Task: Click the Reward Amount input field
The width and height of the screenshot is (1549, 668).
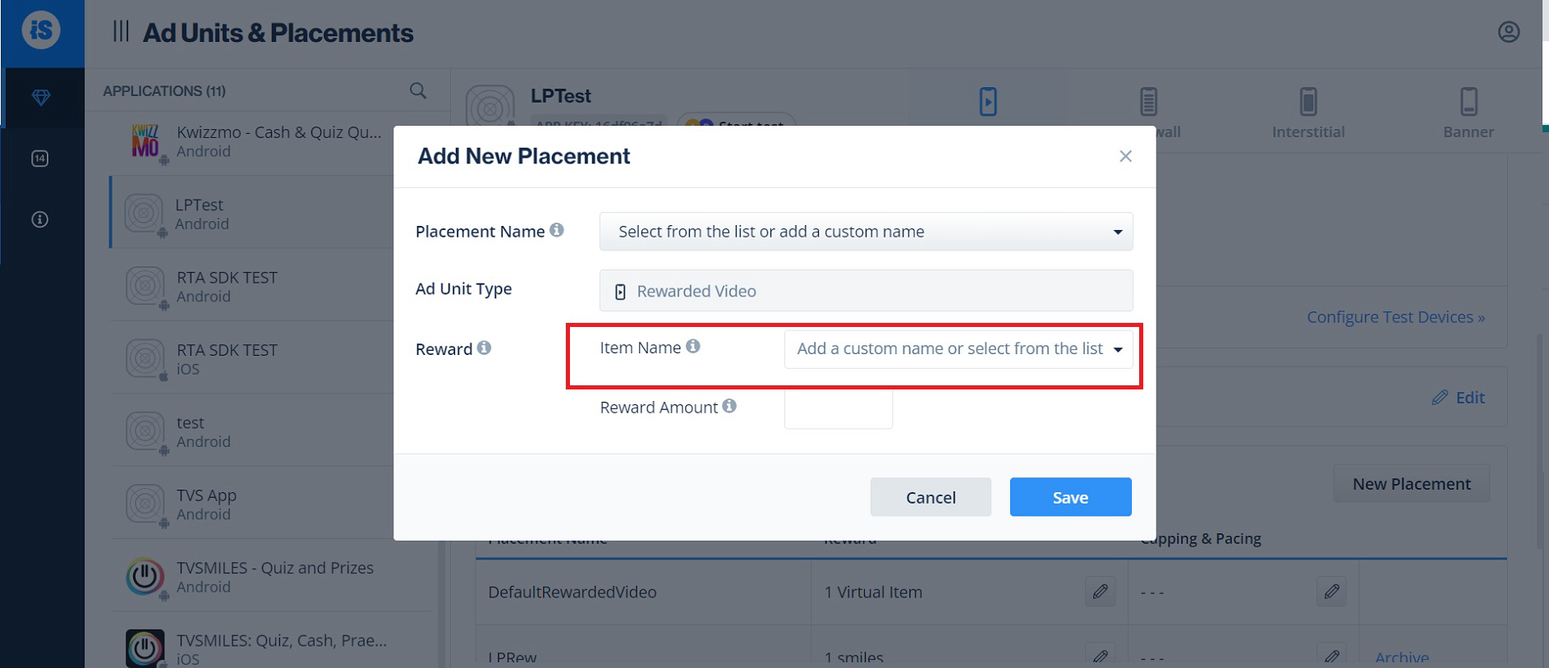Action: [x=839, y=408]
